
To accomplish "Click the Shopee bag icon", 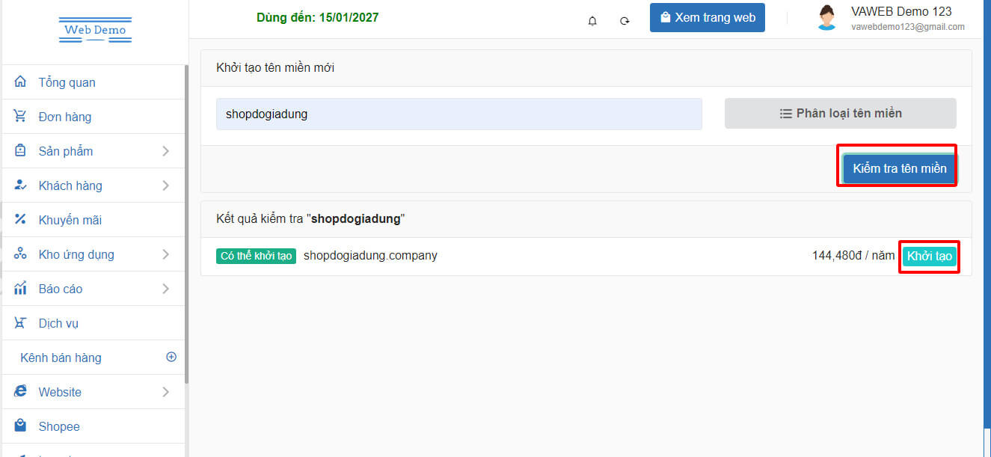I will [20, 426].
